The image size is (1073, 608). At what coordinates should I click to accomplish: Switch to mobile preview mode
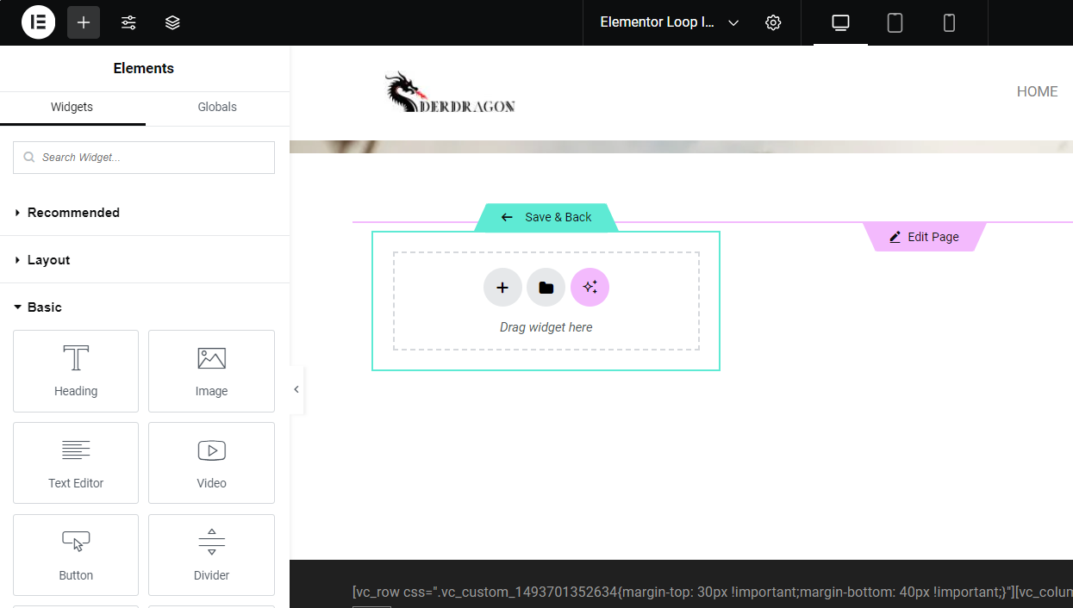[949, 22]
